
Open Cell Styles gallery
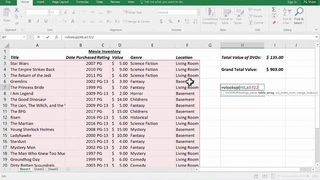(x=238, y=16)
